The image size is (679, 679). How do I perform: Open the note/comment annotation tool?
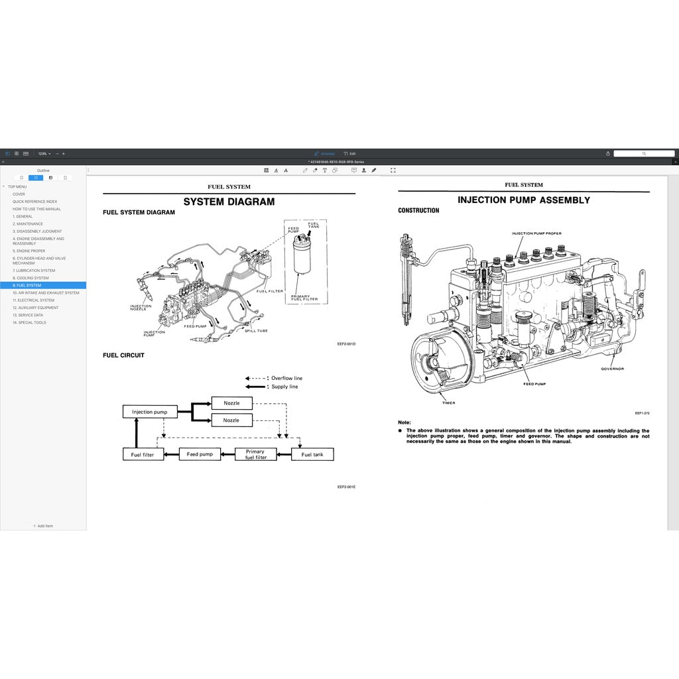[x=353, y=170]
